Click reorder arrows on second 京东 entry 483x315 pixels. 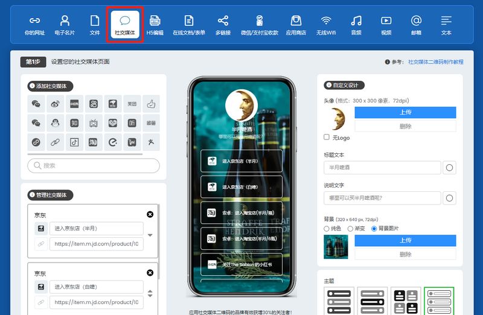[x=150, y=294]
